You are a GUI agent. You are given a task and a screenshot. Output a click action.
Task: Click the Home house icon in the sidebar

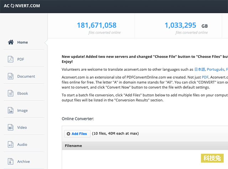[x=11, y=42]
